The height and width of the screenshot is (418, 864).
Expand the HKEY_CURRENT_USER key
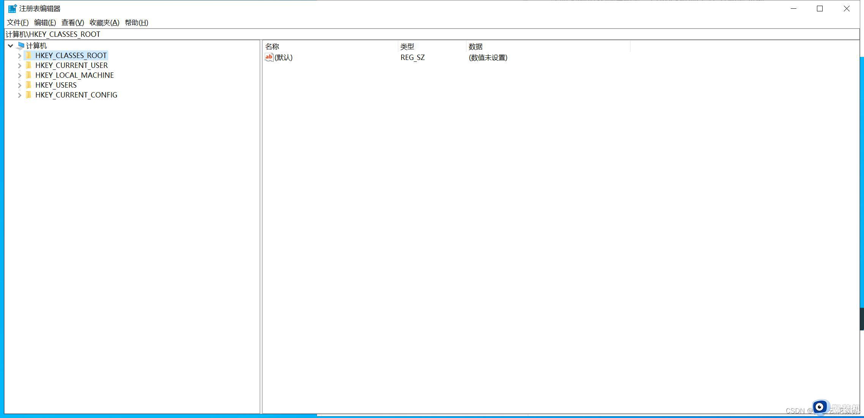19,66
